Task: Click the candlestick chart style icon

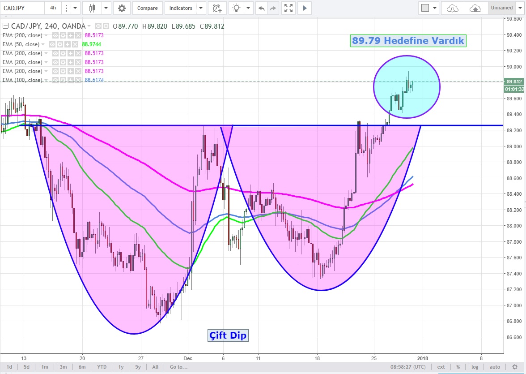Action: tap(93, 8)
